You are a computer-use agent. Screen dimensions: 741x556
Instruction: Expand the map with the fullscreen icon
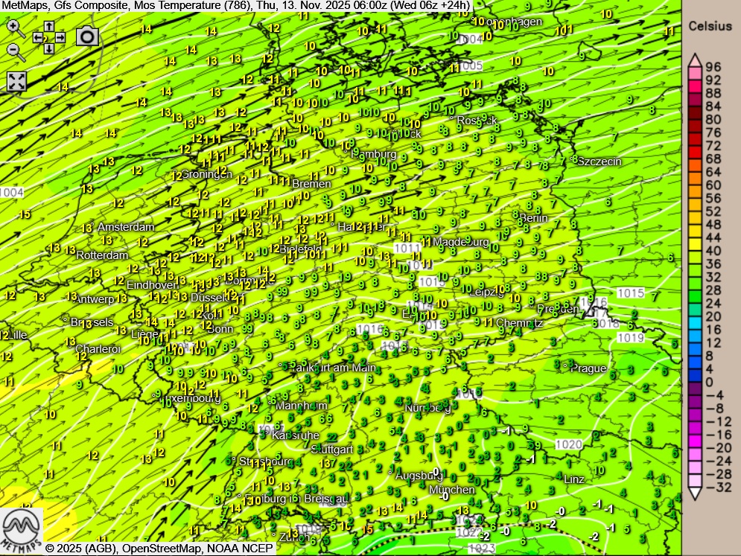[x=16, y=81]
